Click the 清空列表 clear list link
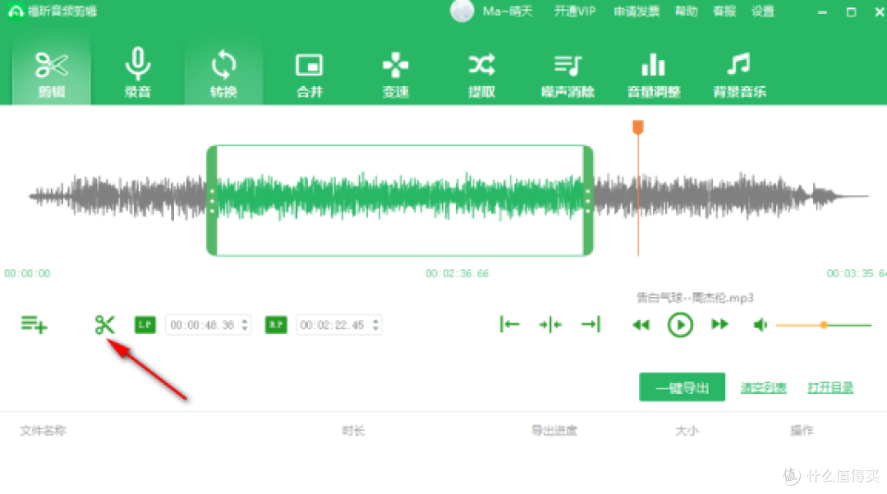Viewport: 887px width, 494px height. (763, 388)
